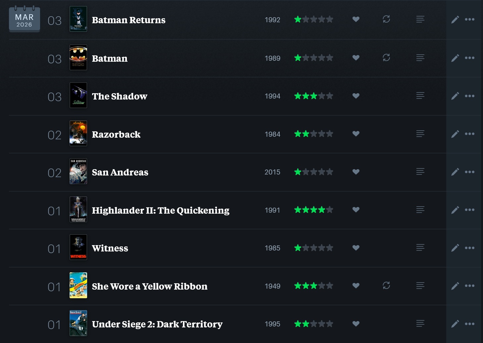Edit The Shadow diary entry

455,96
